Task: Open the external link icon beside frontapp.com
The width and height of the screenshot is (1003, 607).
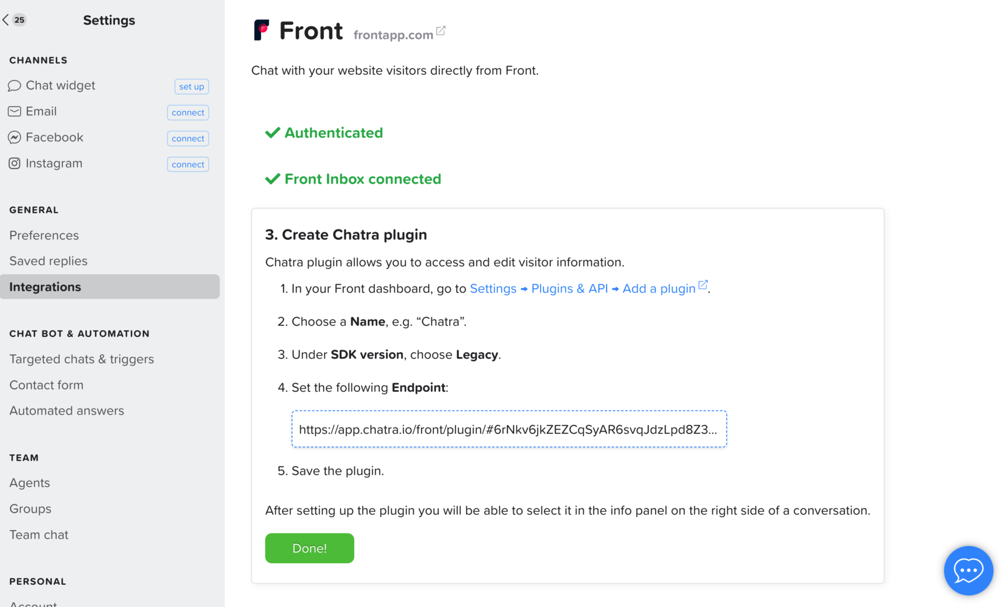Action: point(441,31)
